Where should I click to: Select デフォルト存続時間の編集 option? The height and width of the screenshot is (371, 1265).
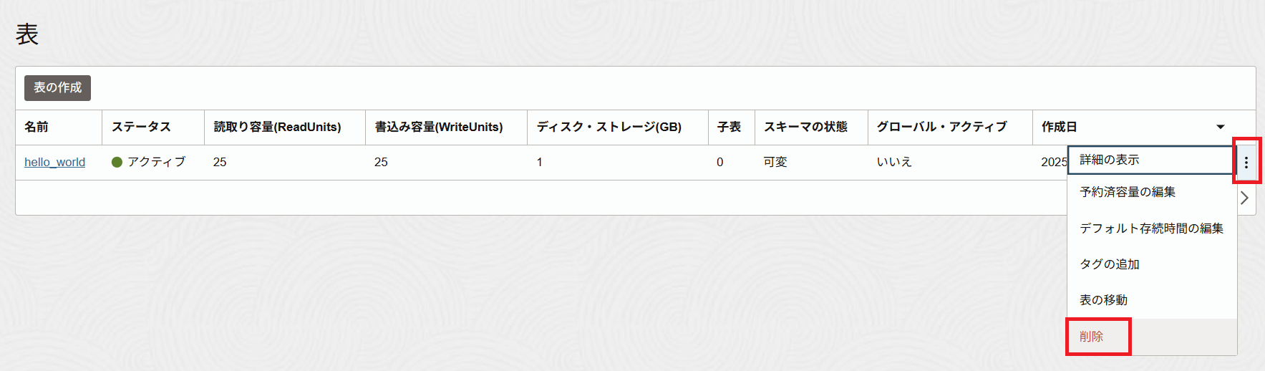(1151, 228)
